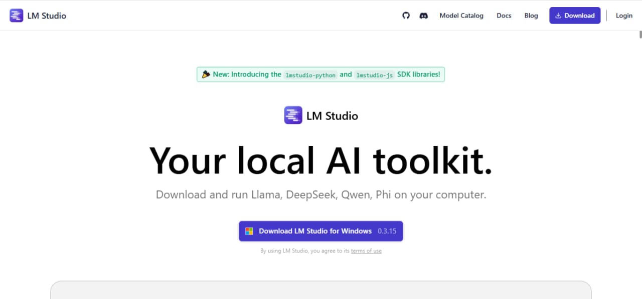This screenshot has width=642, height=299.
Task: Click the 'Your local AI toolkit.' headline
Action: pos(321,160)
